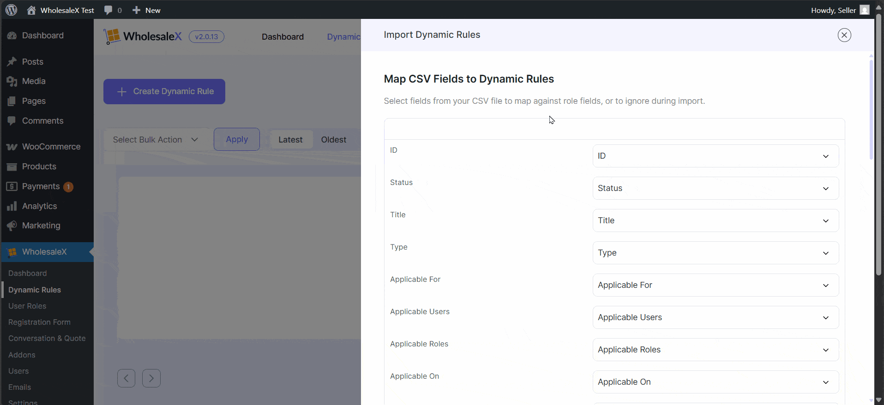Viewport: 884px width, 405px height.
Task: Open the Applicable For mapping dropdown
Action: [716, 285]
